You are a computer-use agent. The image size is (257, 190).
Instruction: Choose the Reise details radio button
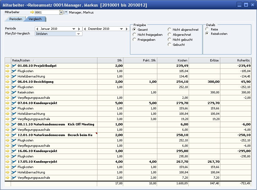207,29
